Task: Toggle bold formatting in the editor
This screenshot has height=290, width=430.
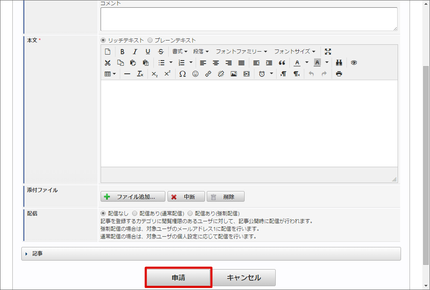Action: tap(122, 51)
